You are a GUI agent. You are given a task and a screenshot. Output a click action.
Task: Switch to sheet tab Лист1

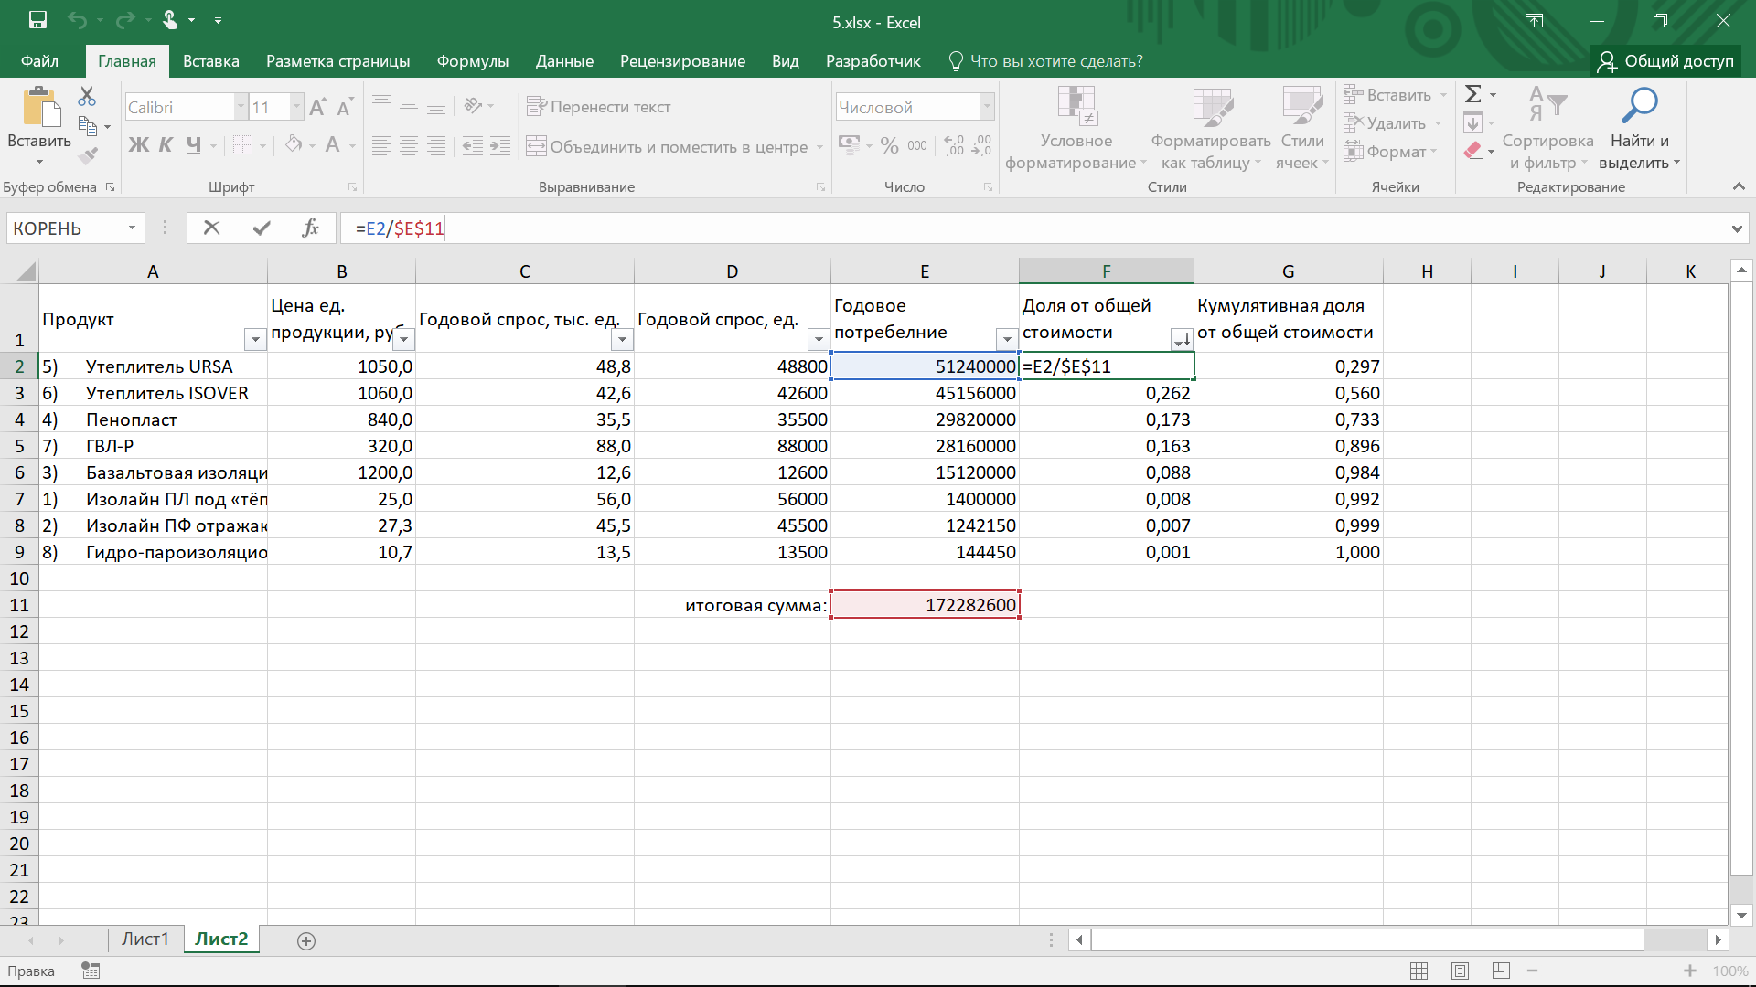(x=145, y=939)
